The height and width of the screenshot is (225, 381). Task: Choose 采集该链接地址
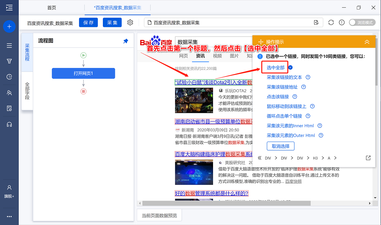coord(282,87)
